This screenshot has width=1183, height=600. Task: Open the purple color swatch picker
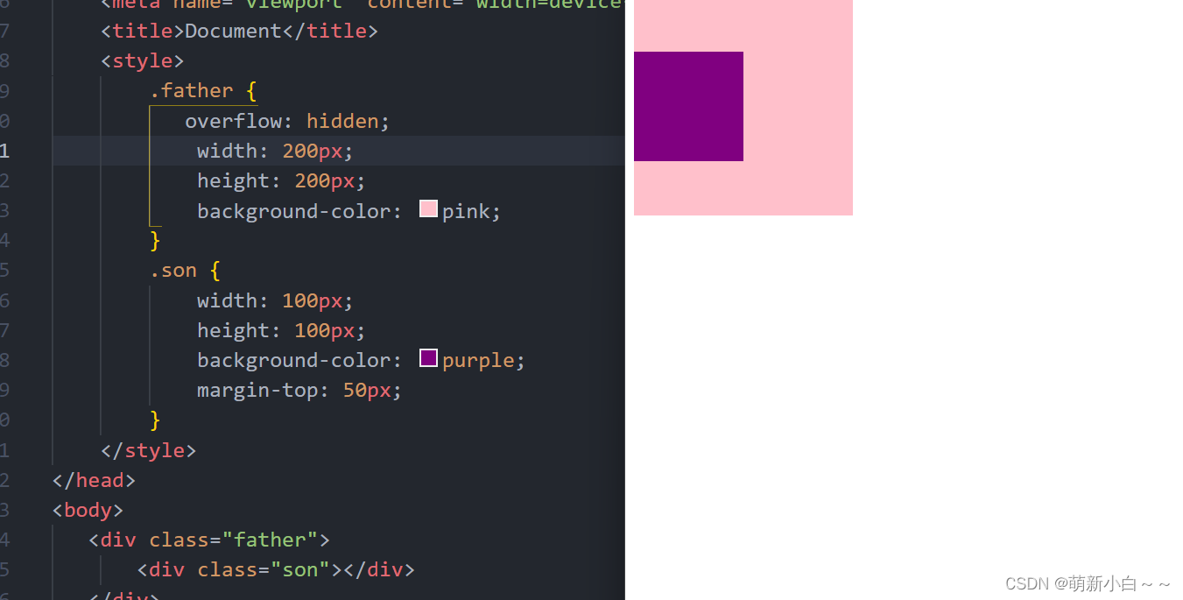click(x=428, y=357)
